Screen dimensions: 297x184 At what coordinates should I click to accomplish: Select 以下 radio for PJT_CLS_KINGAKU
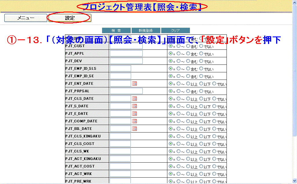201,136
